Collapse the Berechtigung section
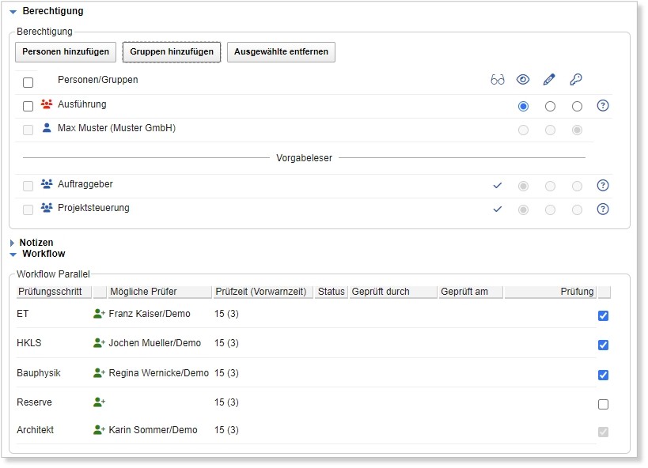648x468 pixels. pos(13,12)
